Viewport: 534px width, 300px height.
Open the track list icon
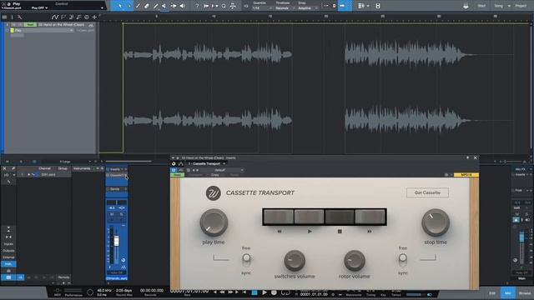4,17
